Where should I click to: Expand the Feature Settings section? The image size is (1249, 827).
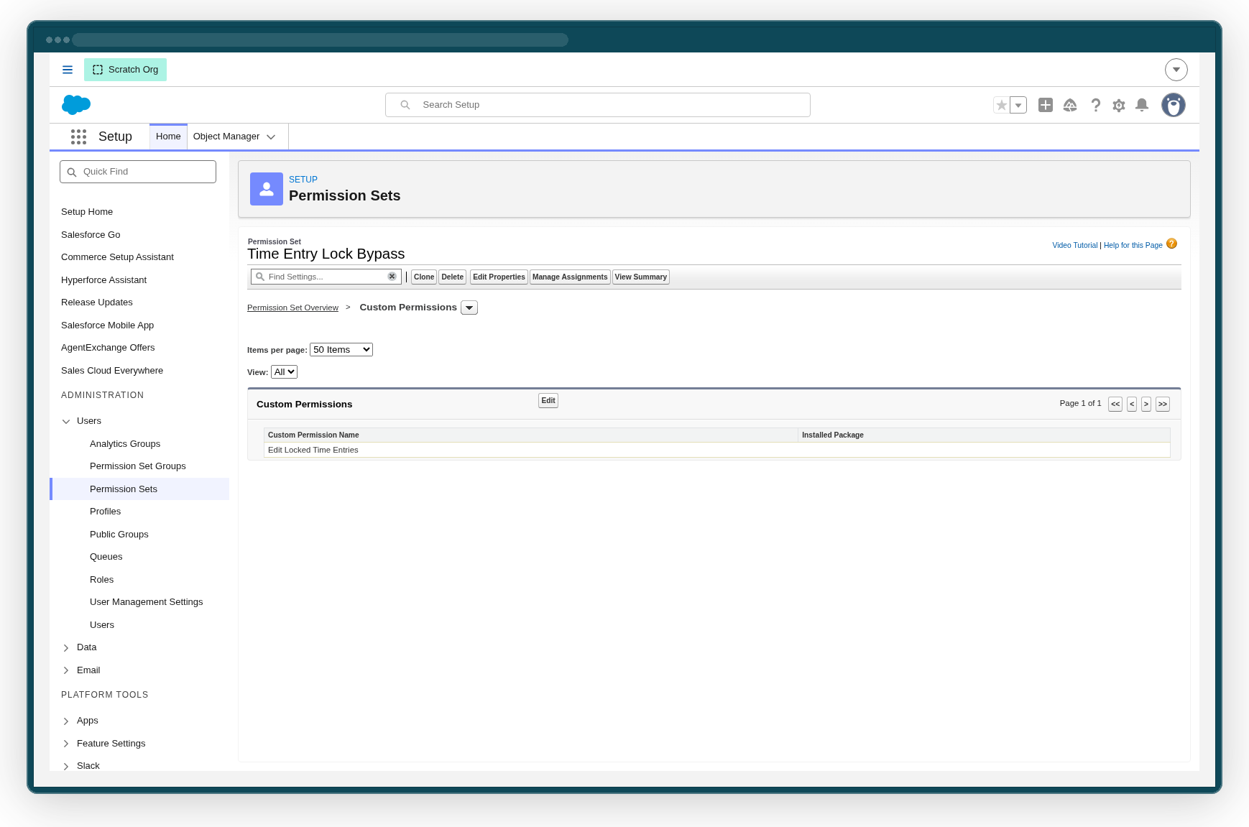[x=66, y=744]
